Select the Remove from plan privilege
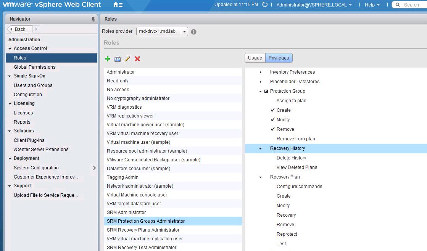This screenshot has height=251, width=427. tap(296, 139)
